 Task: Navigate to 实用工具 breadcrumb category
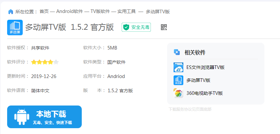pos(127,12)
